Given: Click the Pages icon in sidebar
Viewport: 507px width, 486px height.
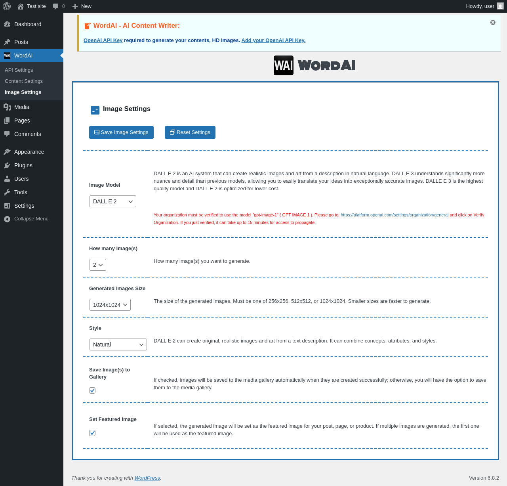Looking at the screenshot, I should pyautogui.click(x=7, y=121).
